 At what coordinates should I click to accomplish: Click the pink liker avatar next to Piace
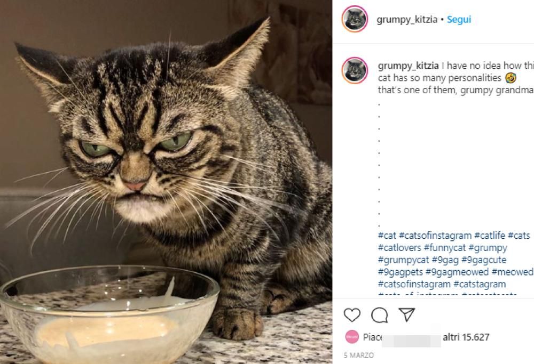point(352,337)
